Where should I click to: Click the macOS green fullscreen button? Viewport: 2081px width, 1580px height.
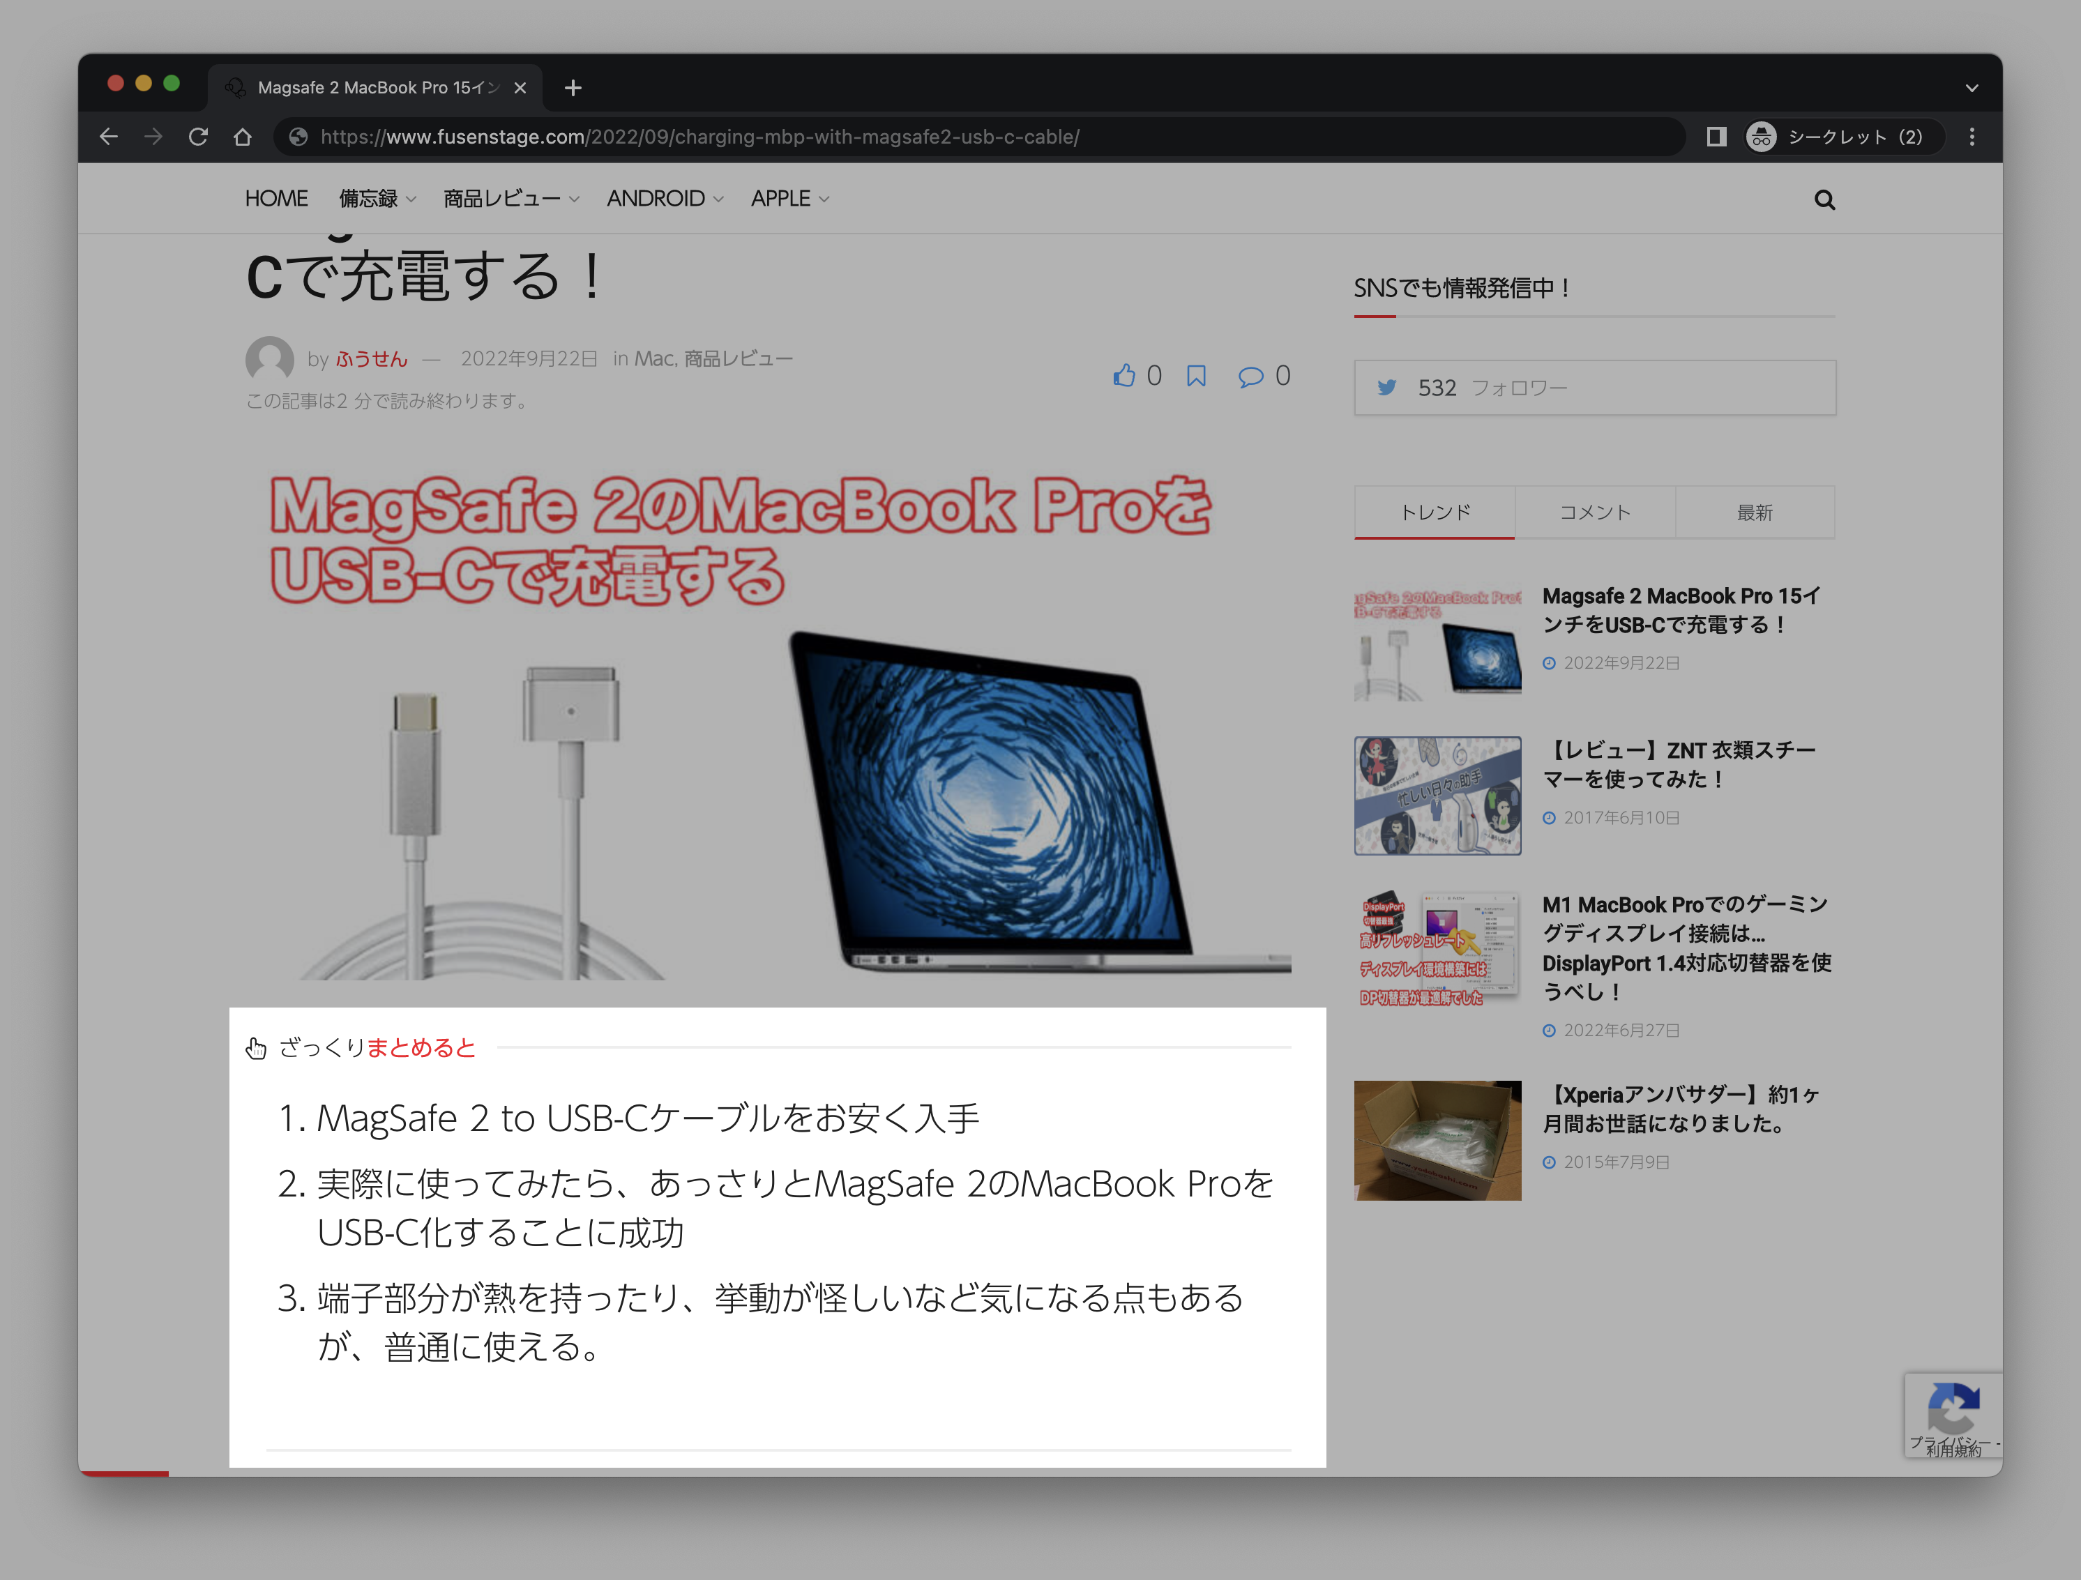(172, 84)
